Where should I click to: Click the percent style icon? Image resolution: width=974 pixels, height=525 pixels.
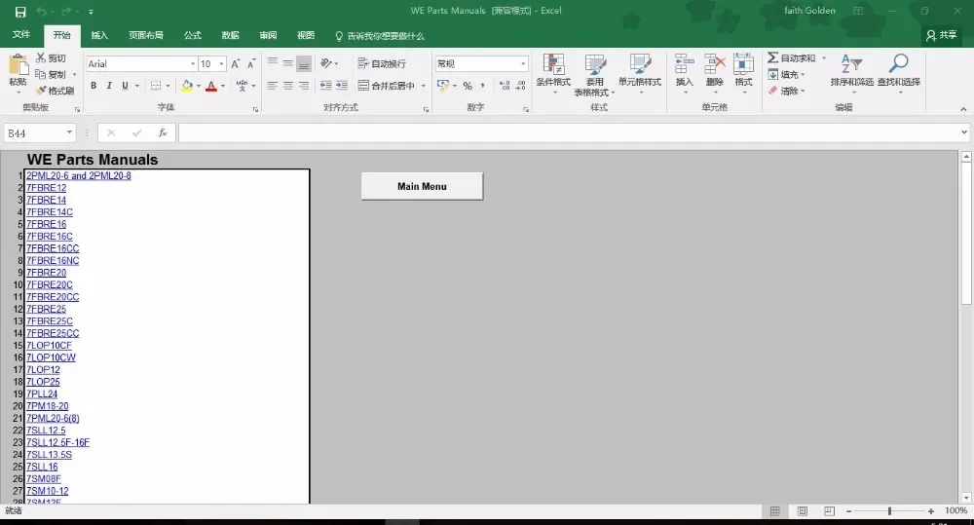click(x=468, y=86)
